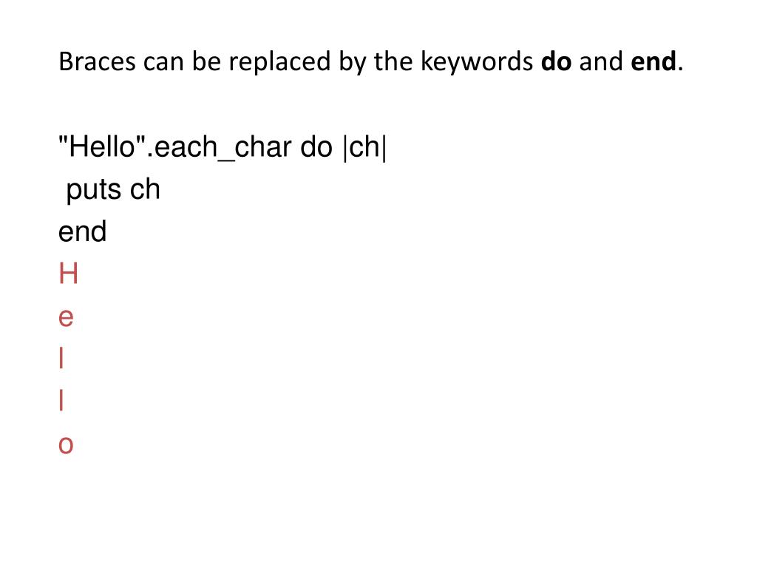Click the red output letter o
Viewport: 757px width, 568px height.
pos(66,444)
